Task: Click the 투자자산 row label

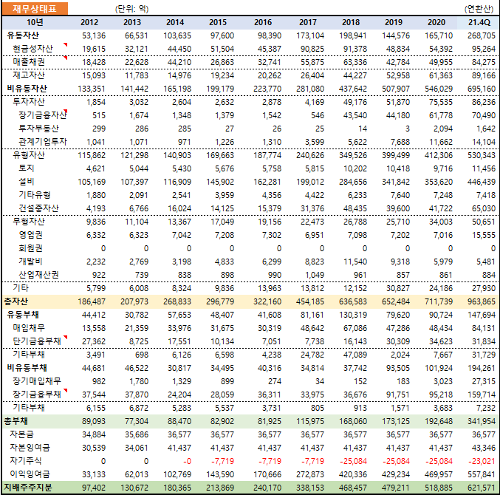Action: (29, 102)
